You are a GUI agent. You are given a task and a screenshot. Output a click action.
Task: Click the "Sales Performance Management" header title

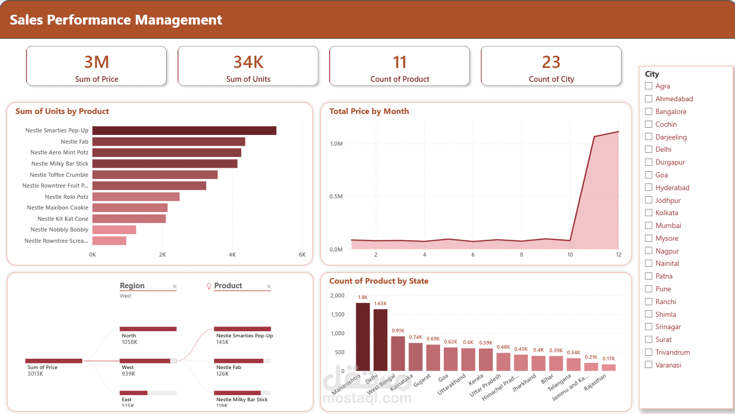(x=116, y=20)
